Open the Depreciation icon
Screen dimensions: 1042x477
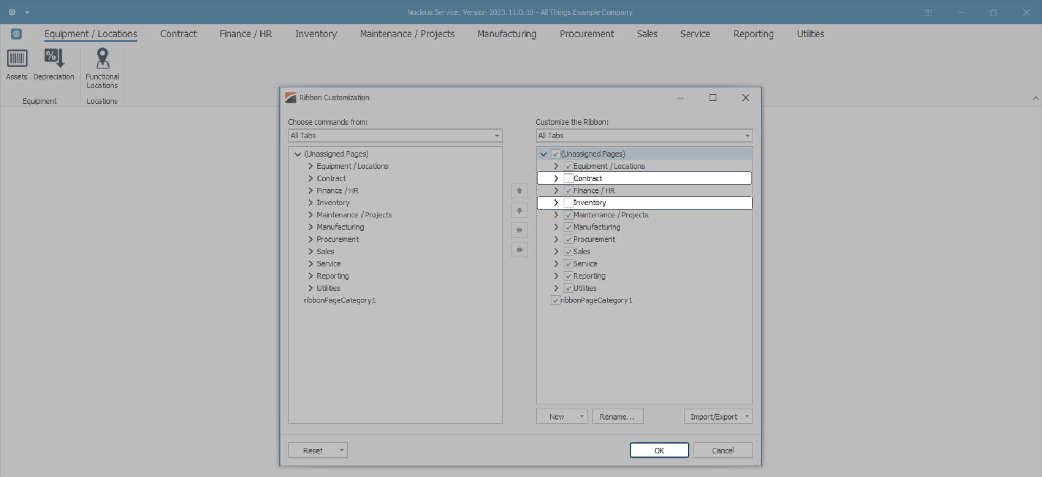[54, 59]
